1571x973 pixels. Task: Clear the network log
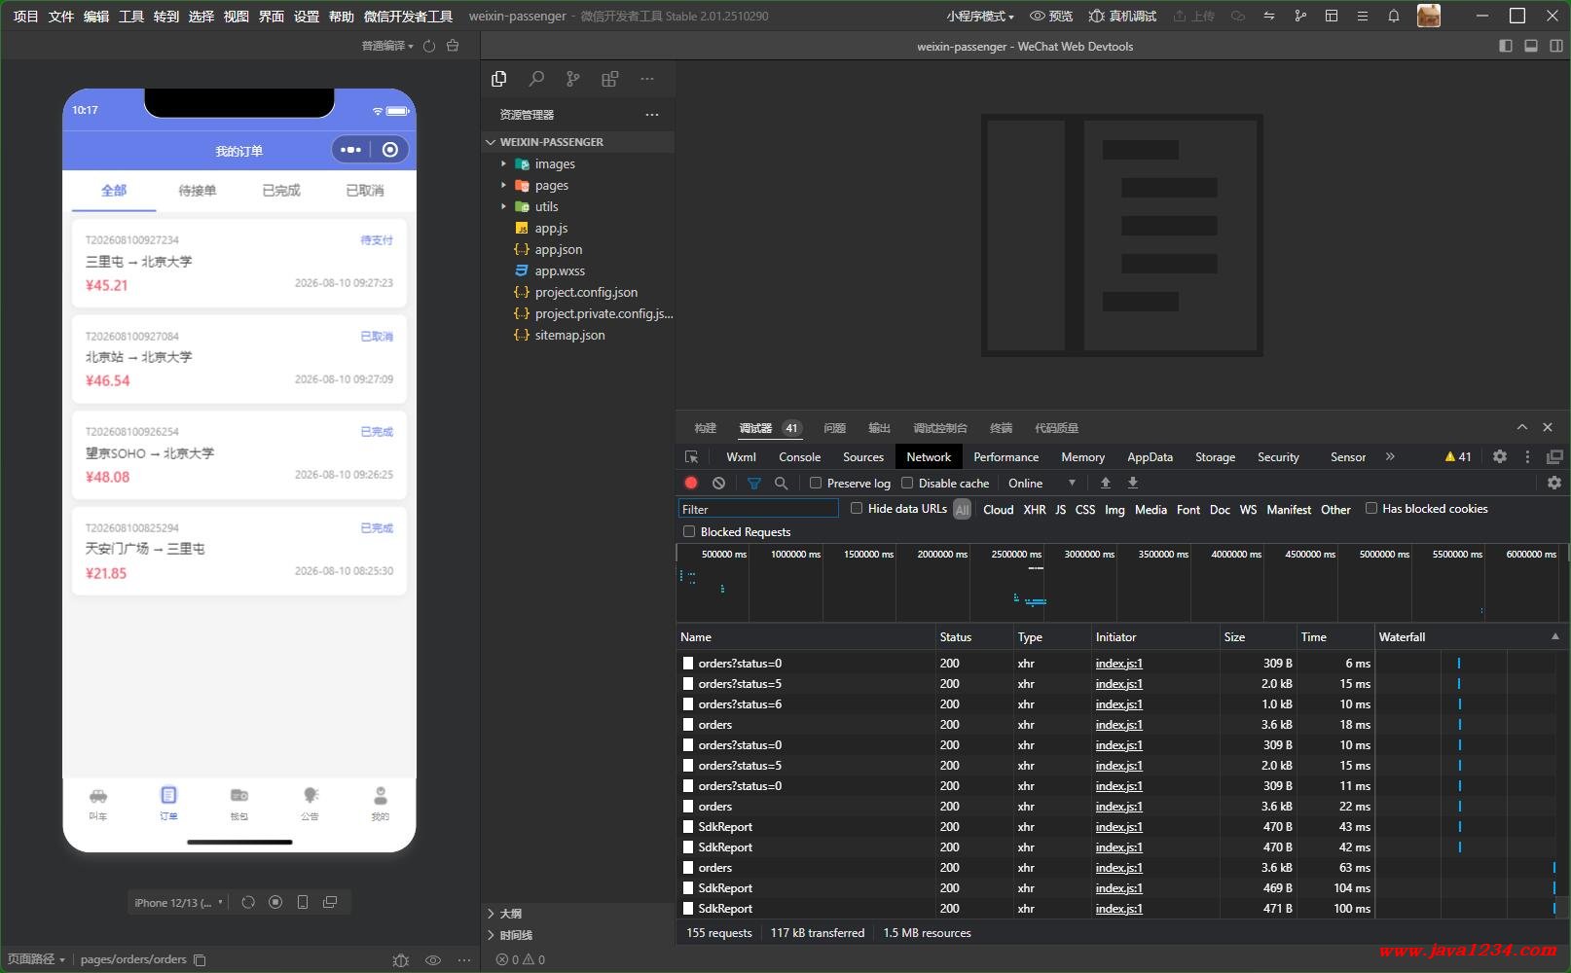click(718, 483)
